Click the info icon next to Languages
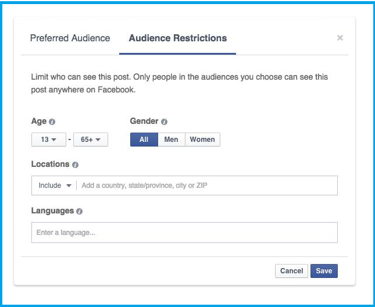Screen dimensions: 375x307 [x=80, y=212]
